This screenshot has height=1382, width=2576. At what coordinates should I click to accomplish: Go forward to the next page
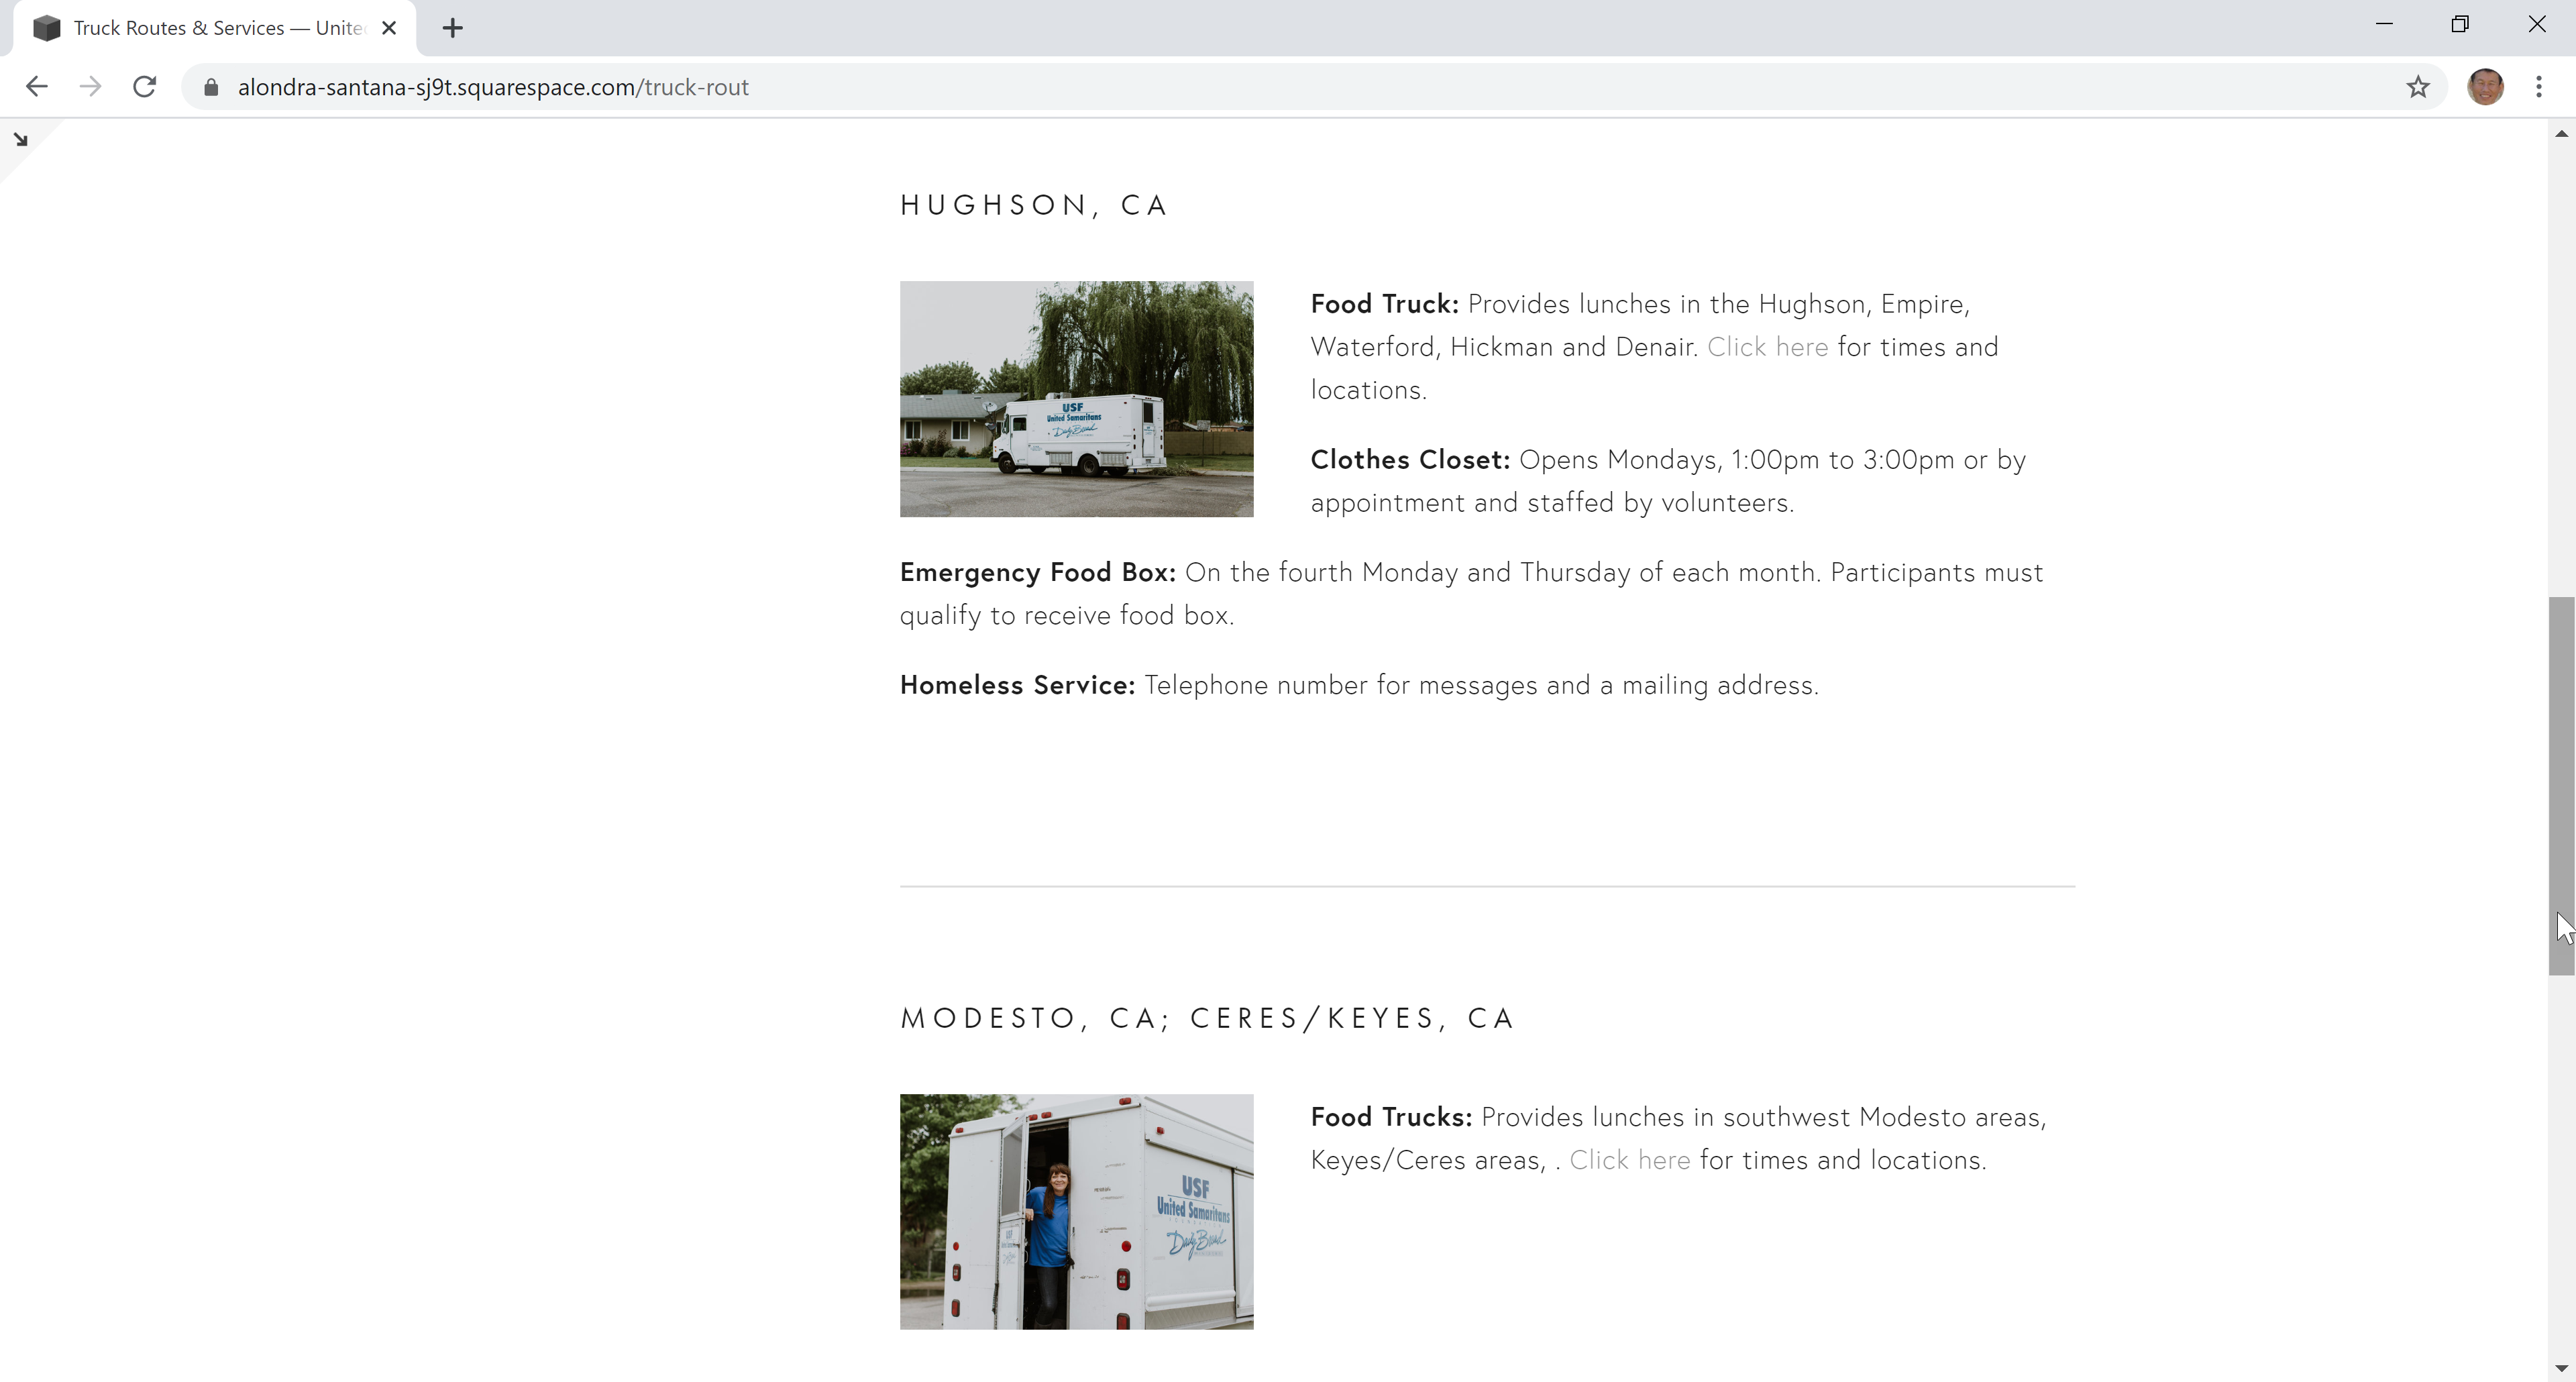90,87
